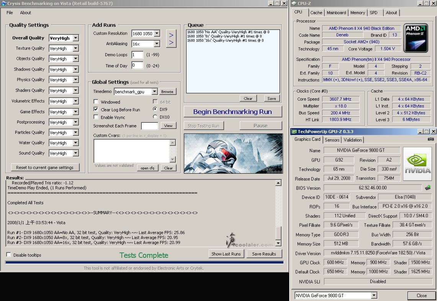The width and height of the screenshot is (437, 301).
Task: Switch to the CPU-Z Memory tab
Action: click(x=358, y=13)
